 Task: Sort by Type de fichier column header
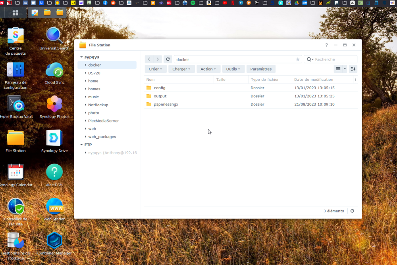click(270, 79)
